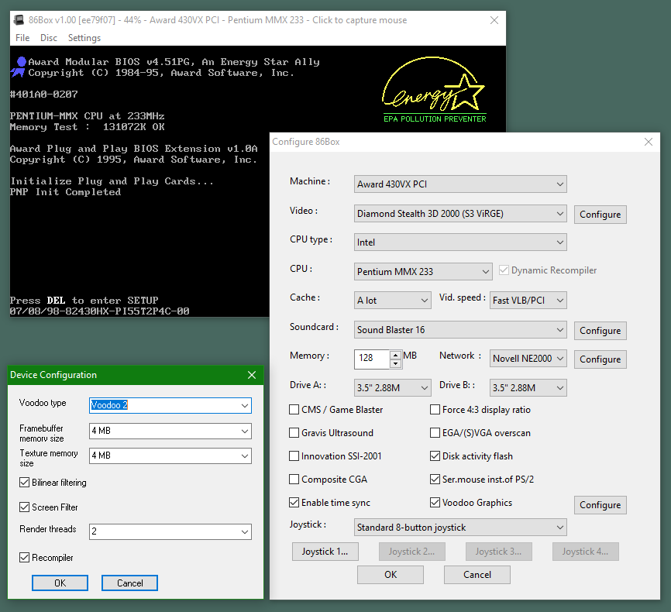Viewport: 671px width, 612px height.
Task: Disable the Voodoo Graphics checkbox
Action: (435, 503)
